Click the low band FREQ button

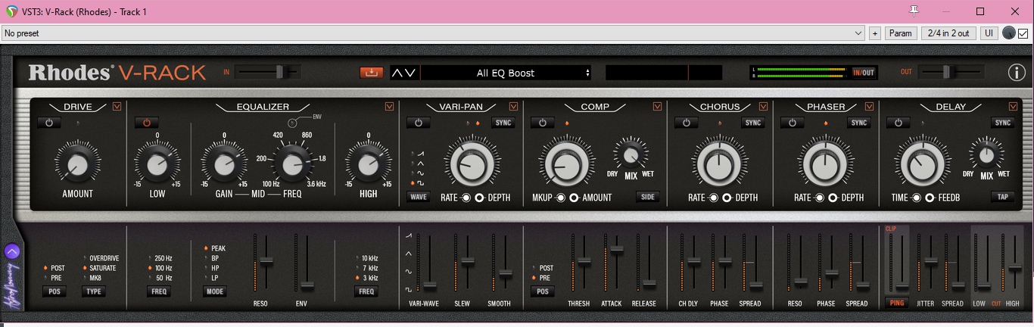(159, 291)
